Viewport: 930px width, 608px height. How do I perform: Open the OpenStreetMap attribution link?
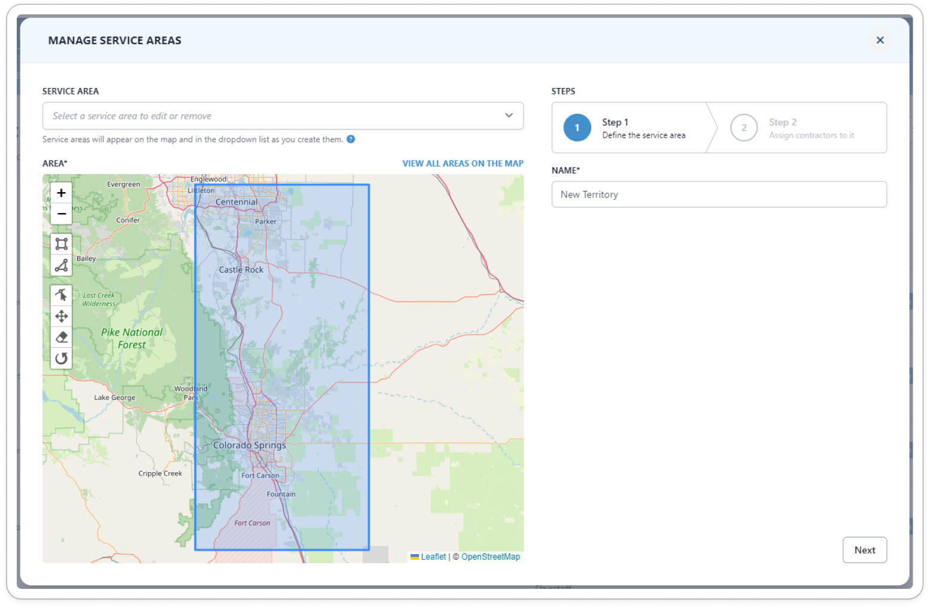click(x=491, y=557)
